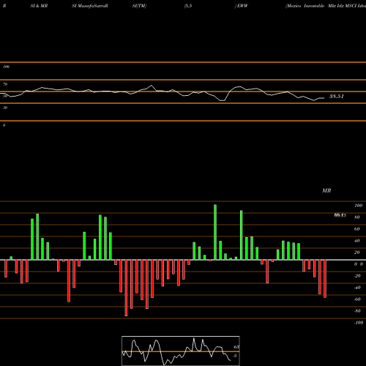Click the EWW ticker in the header
Image resolution: width=366 pixels, height=366 pixels.
pos(242,6)
